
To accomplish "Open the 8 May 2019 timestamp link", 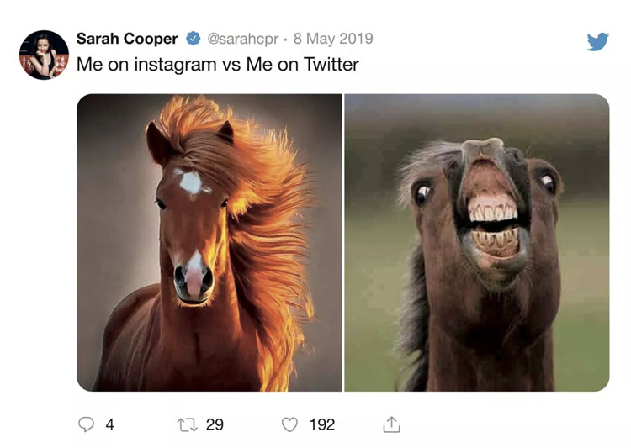I will 333,39.
